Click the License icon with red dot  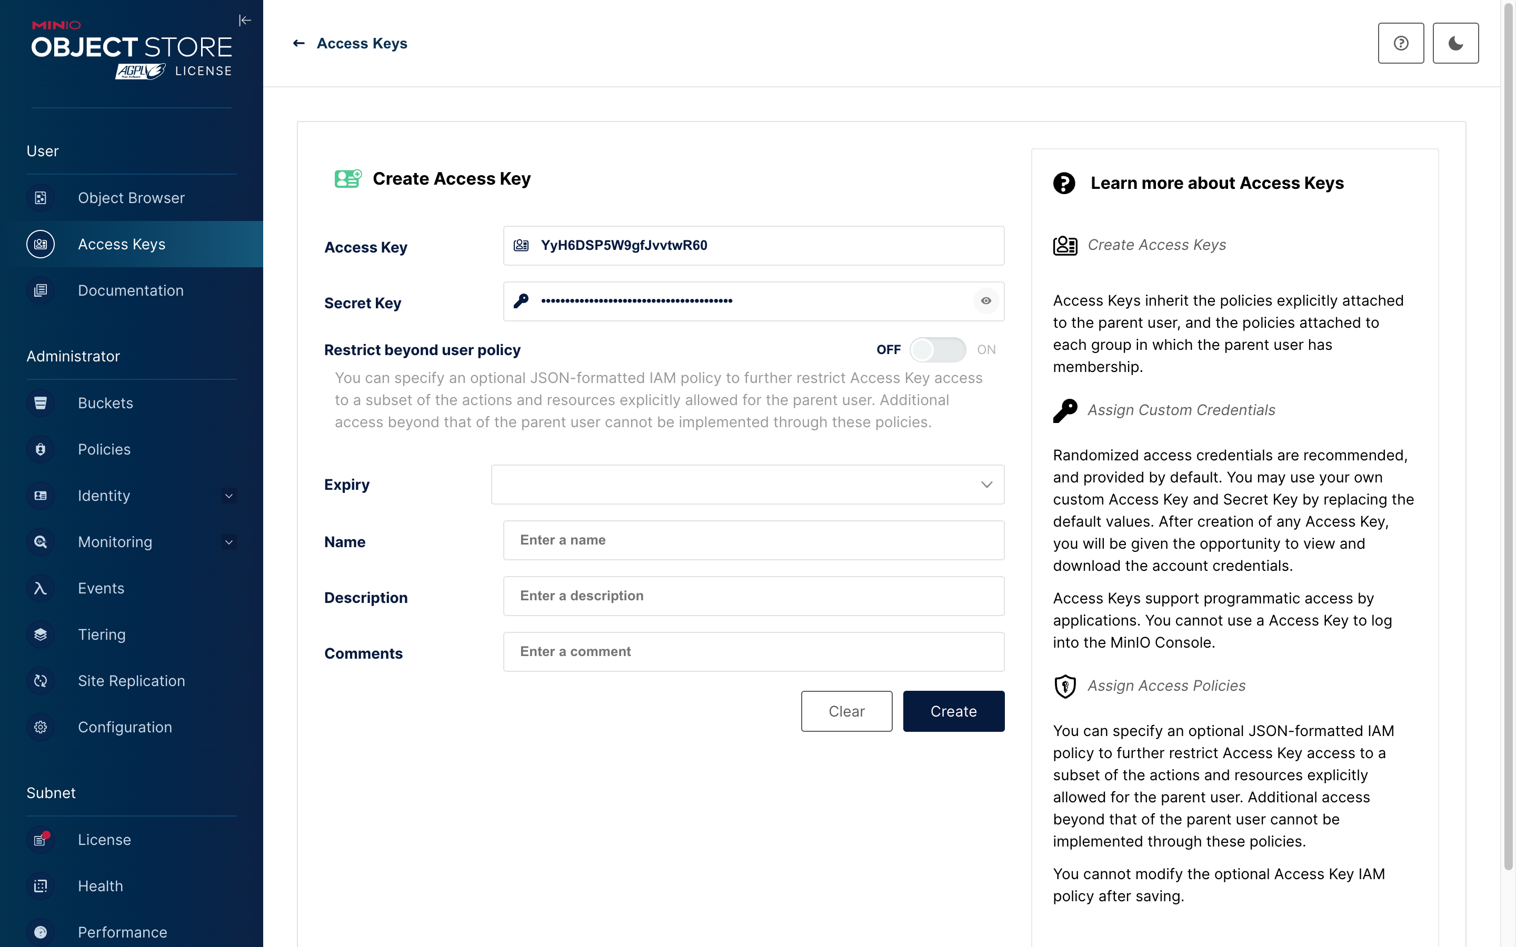[41, 840]
